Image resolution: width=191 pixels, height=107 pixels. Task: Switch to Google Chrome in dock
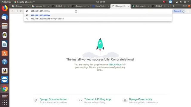pos(5,89)
